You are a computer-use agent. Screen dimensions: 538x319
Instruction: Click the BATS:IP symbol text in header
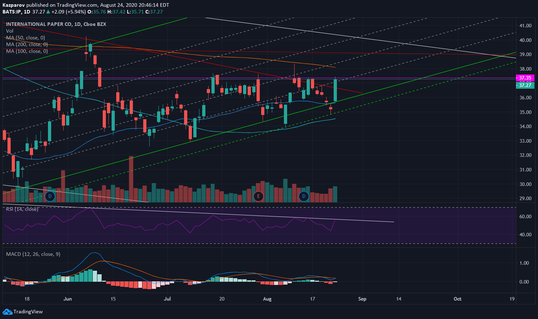pyautogui.click(x=11, y=12)
